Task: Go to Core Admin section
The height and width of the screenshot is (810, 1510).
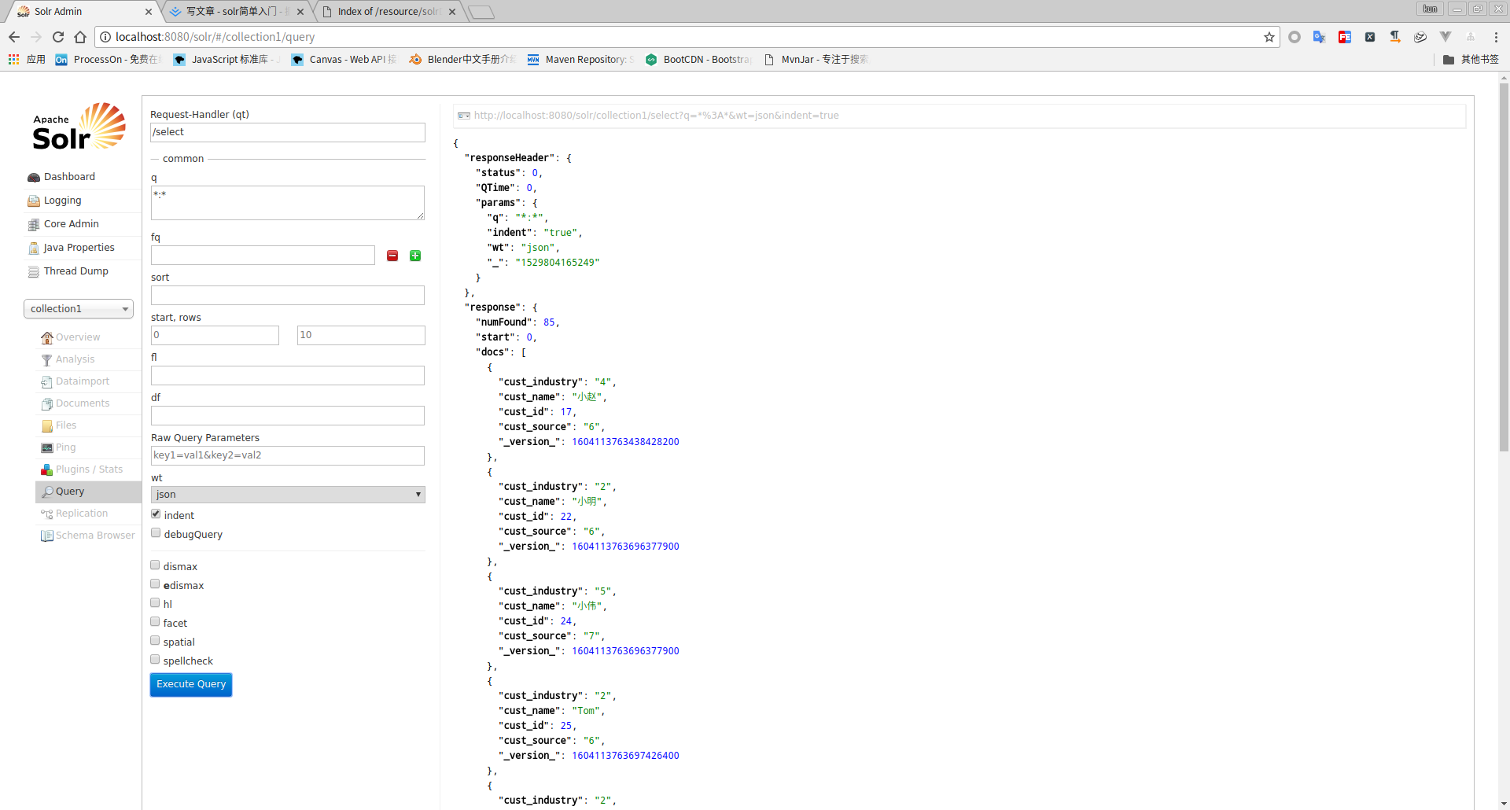Action: [71, 224]
